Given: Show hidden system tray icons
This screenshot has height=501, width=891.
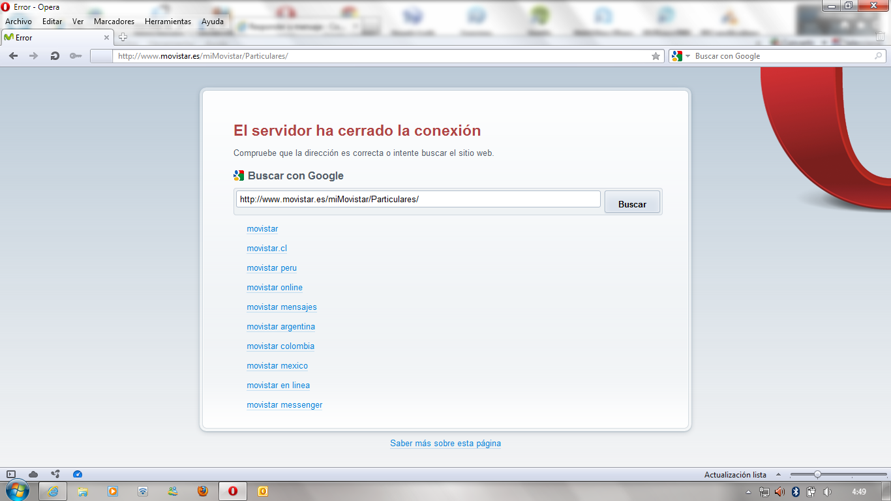Looking at the screenshot, I should pyautogui.click(x=748, y=492).
